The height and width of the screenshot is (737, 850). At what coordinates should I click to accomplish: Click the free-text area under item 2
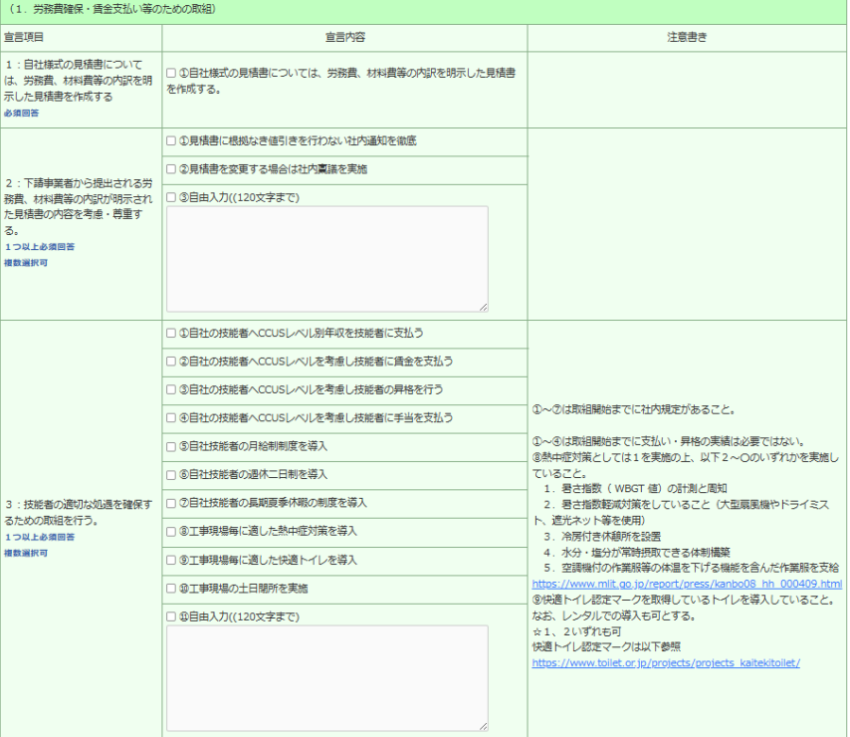point(326,259)
